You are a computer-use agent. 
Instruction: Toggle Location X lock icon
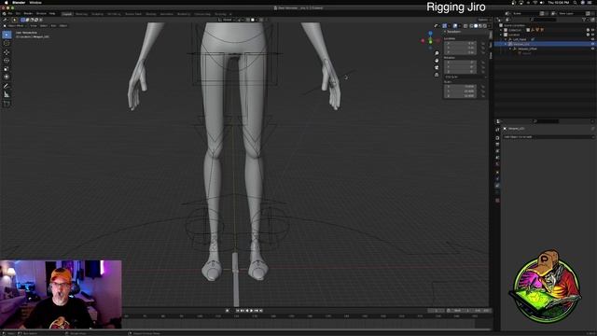[483, 44]
